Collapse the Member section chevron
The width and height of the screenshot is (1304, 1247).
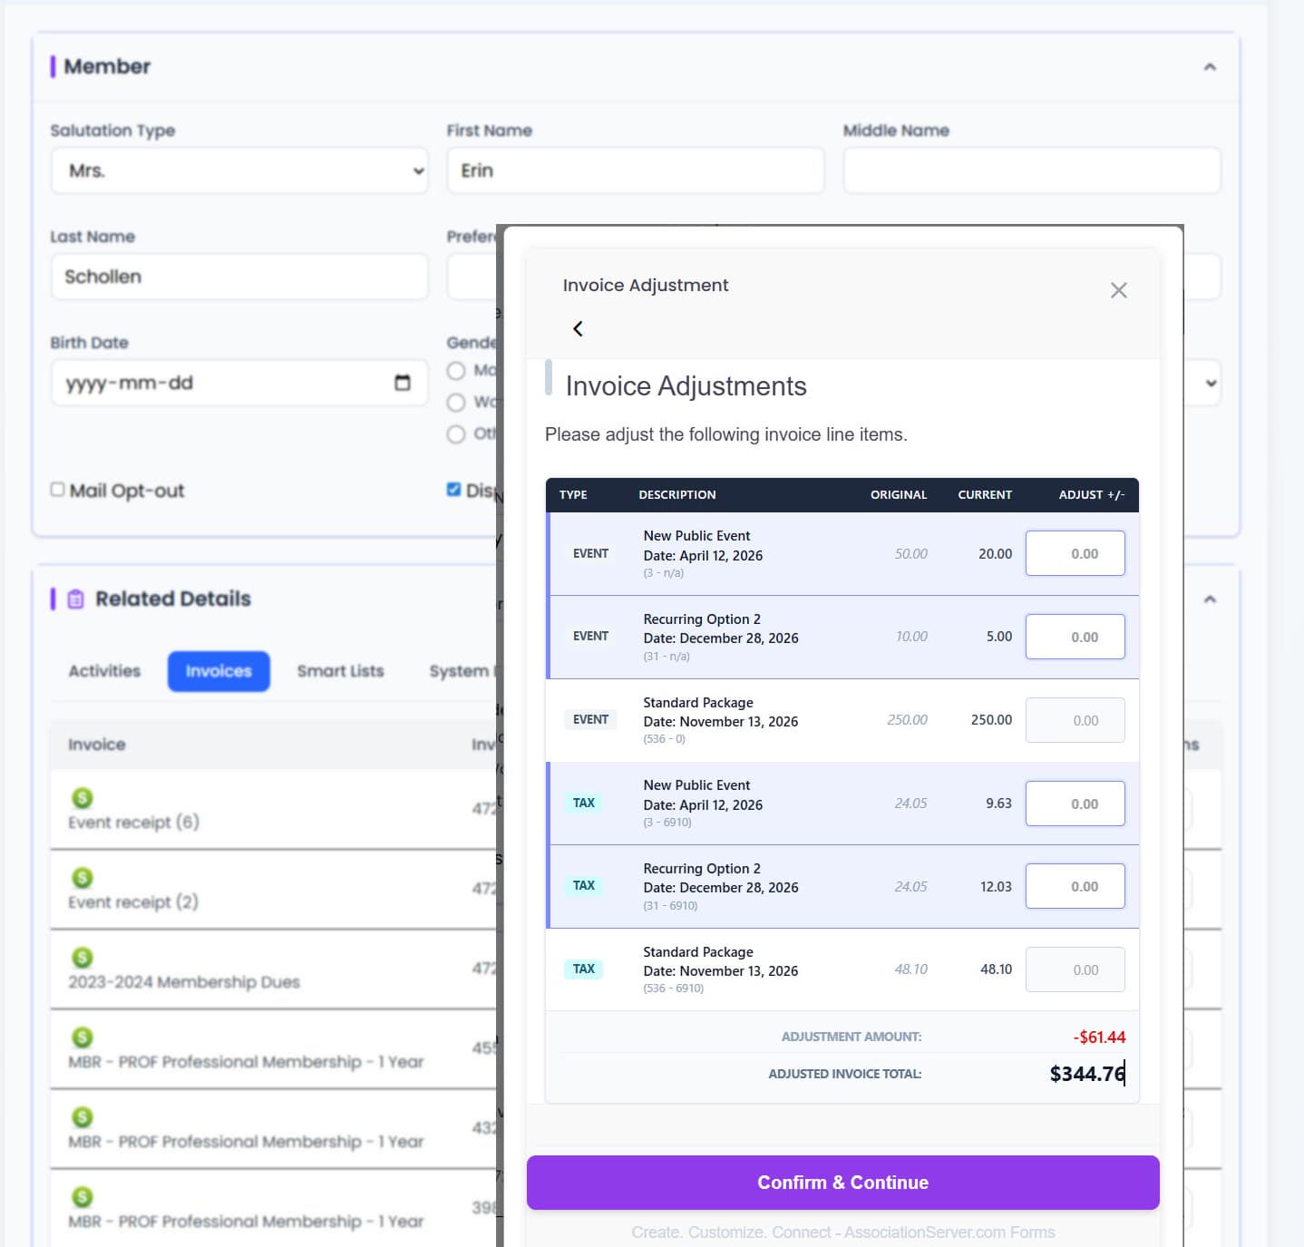(x=1209, y=67)
